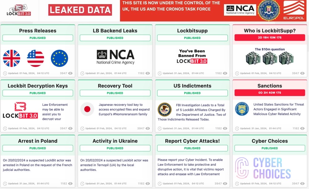Open the NCA logo in the header banner
The image size is (309, 189).
239,10
